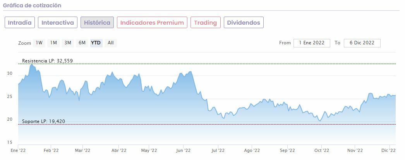The height and width of the screenshot is (160, 405).
Task: Edit the To date field
Action: [x=362, y=43]
